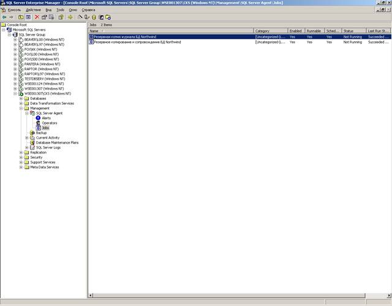
Task: Open the Справка menu
Action: coord(88,10)
